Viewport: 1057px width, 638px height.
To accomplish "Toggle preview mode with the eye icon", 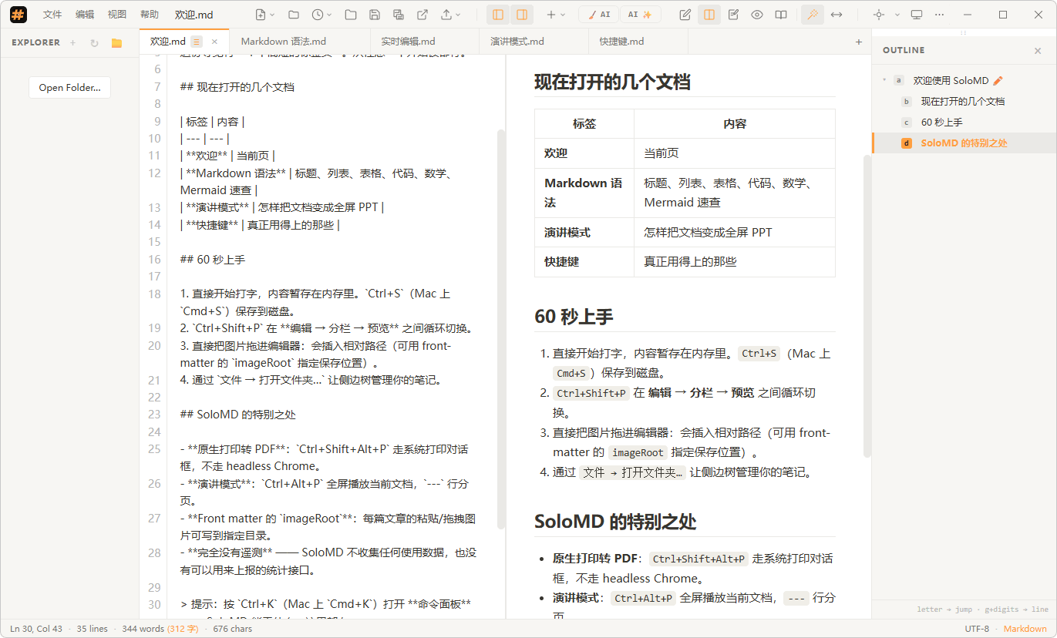I will tap(757, 15).
